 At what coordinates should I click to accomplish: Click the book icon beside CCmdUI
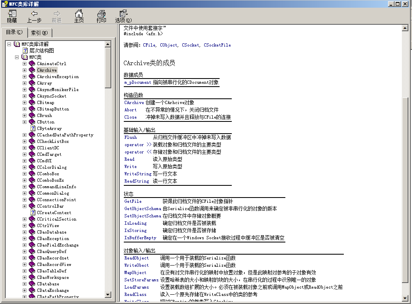click(32, 161)
